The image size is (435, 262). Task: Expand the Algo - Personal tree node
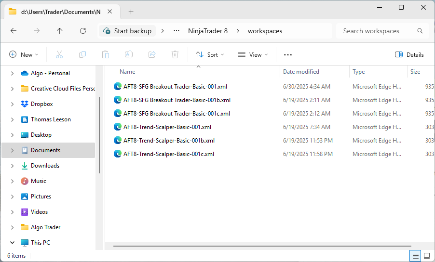coord(12,73)
